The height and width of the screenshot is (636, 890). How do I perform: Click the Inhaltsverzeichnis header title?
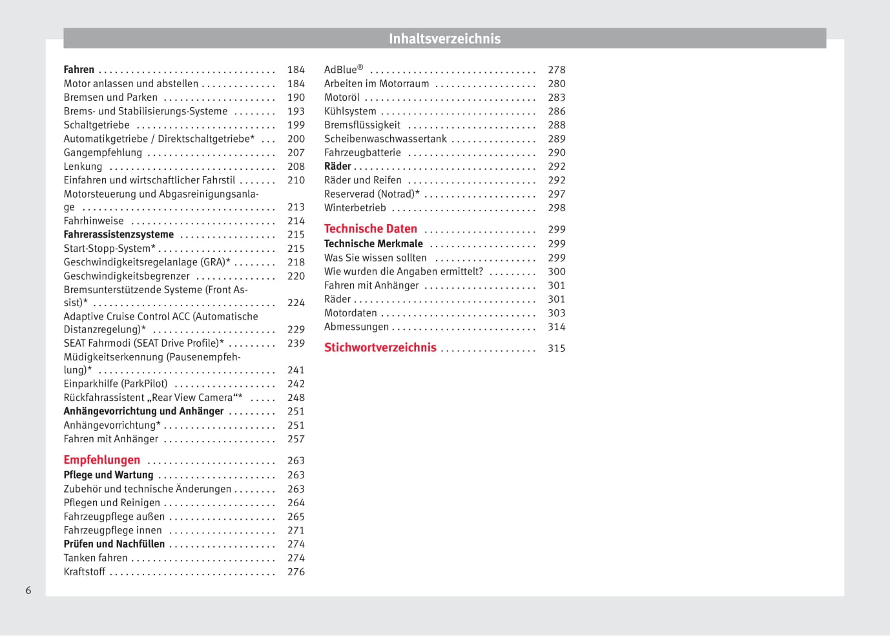pos(444,39)
